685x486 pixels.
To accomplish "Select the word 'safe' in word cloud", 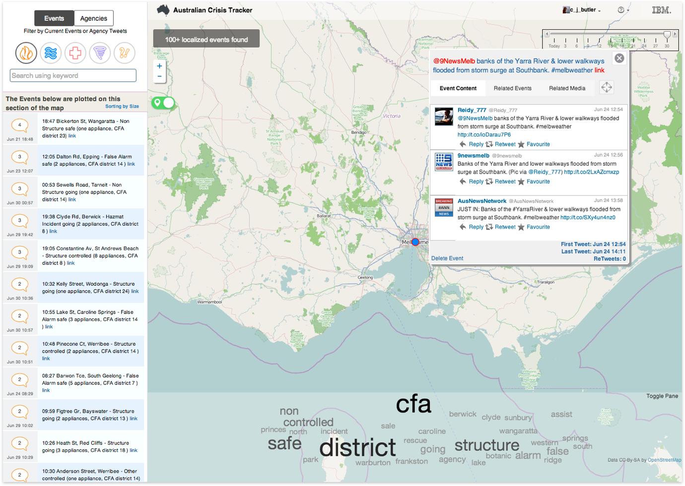I will click(x=284, y=443).
